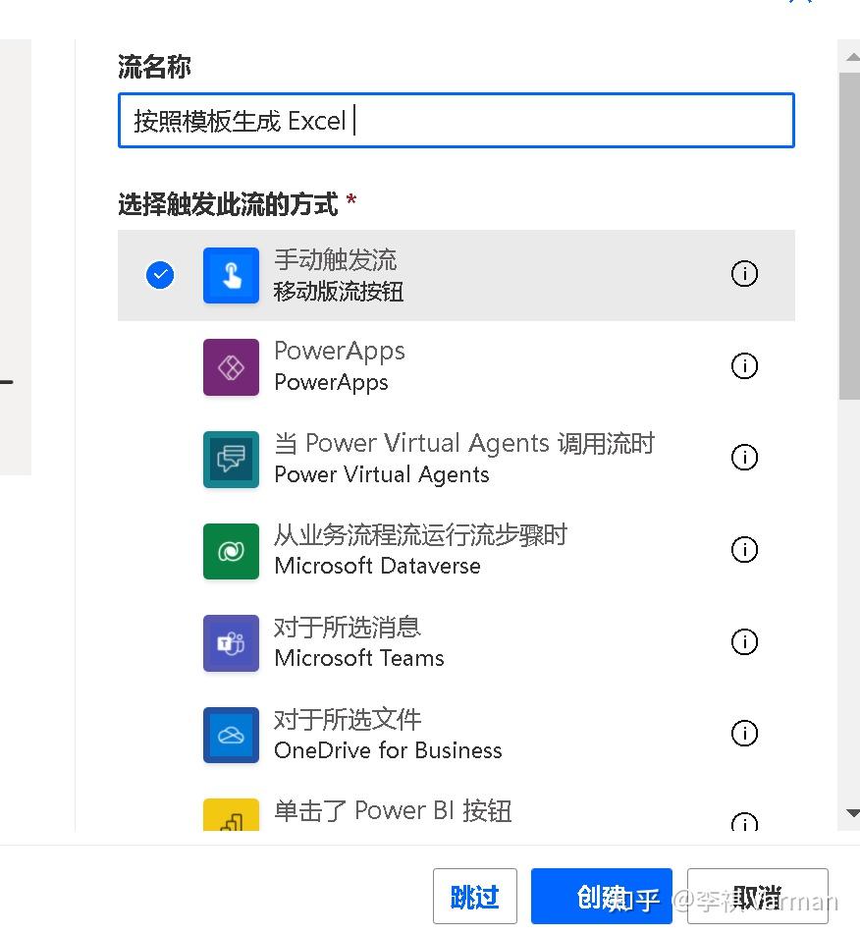Click the green Microsoft Dataverse icon

[231, 551]
